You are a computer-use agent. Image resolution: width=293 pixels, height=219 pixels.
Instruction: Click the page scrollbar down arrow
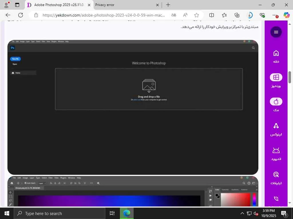pos(290,203)
